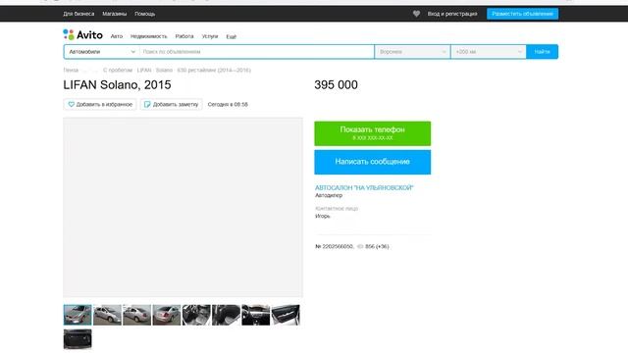Open Магазины in top bar
Screen dimensions: 628x353
(115, 14)
